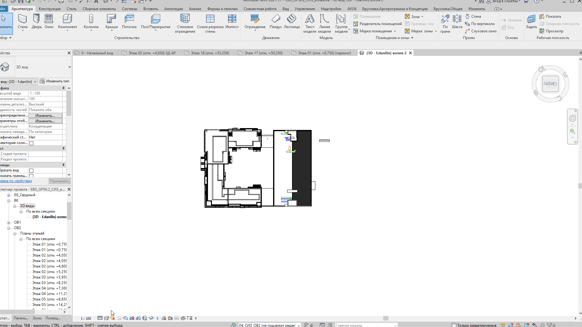Image resolution: width=582 pixels, height=327 pixels.
Task: Select Этаж 03 (отм. +5,95 tree item
Action: pyautogui.click(x=49, y=277)
